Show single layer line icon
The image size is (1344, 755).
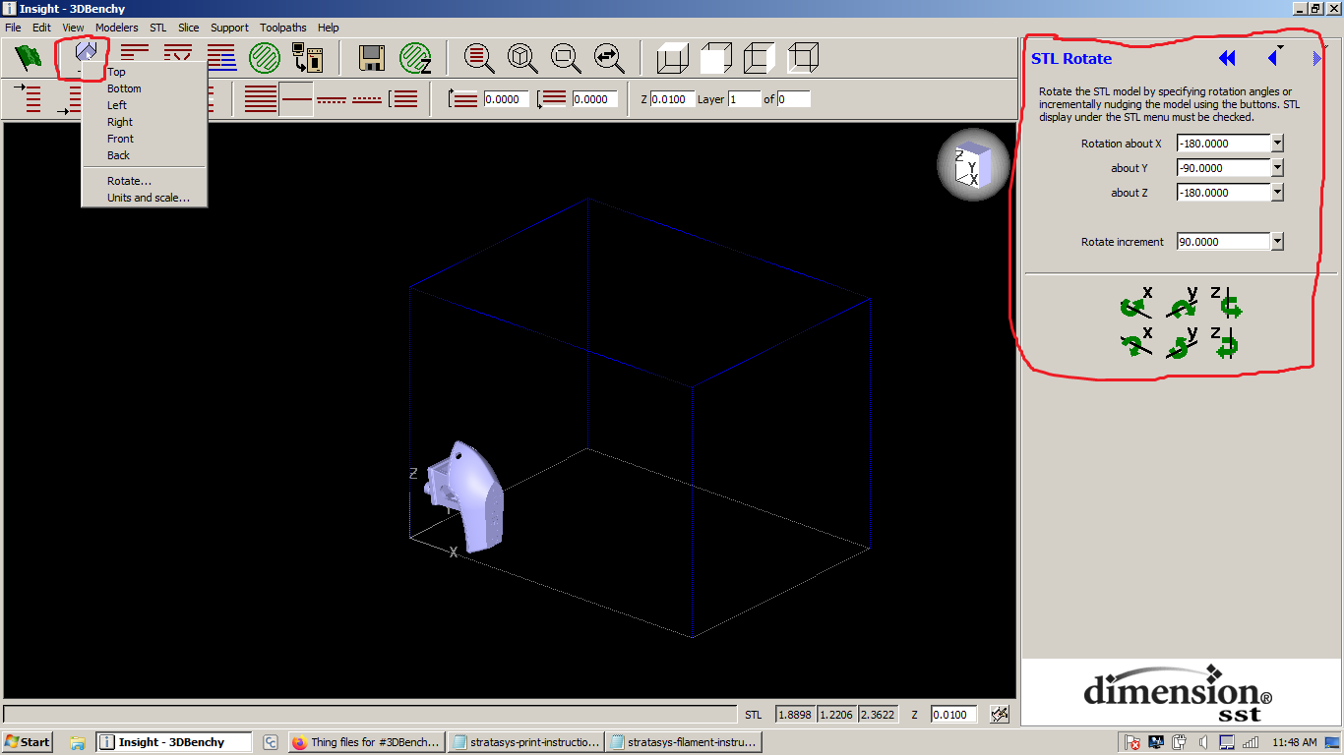pos(296,99)
